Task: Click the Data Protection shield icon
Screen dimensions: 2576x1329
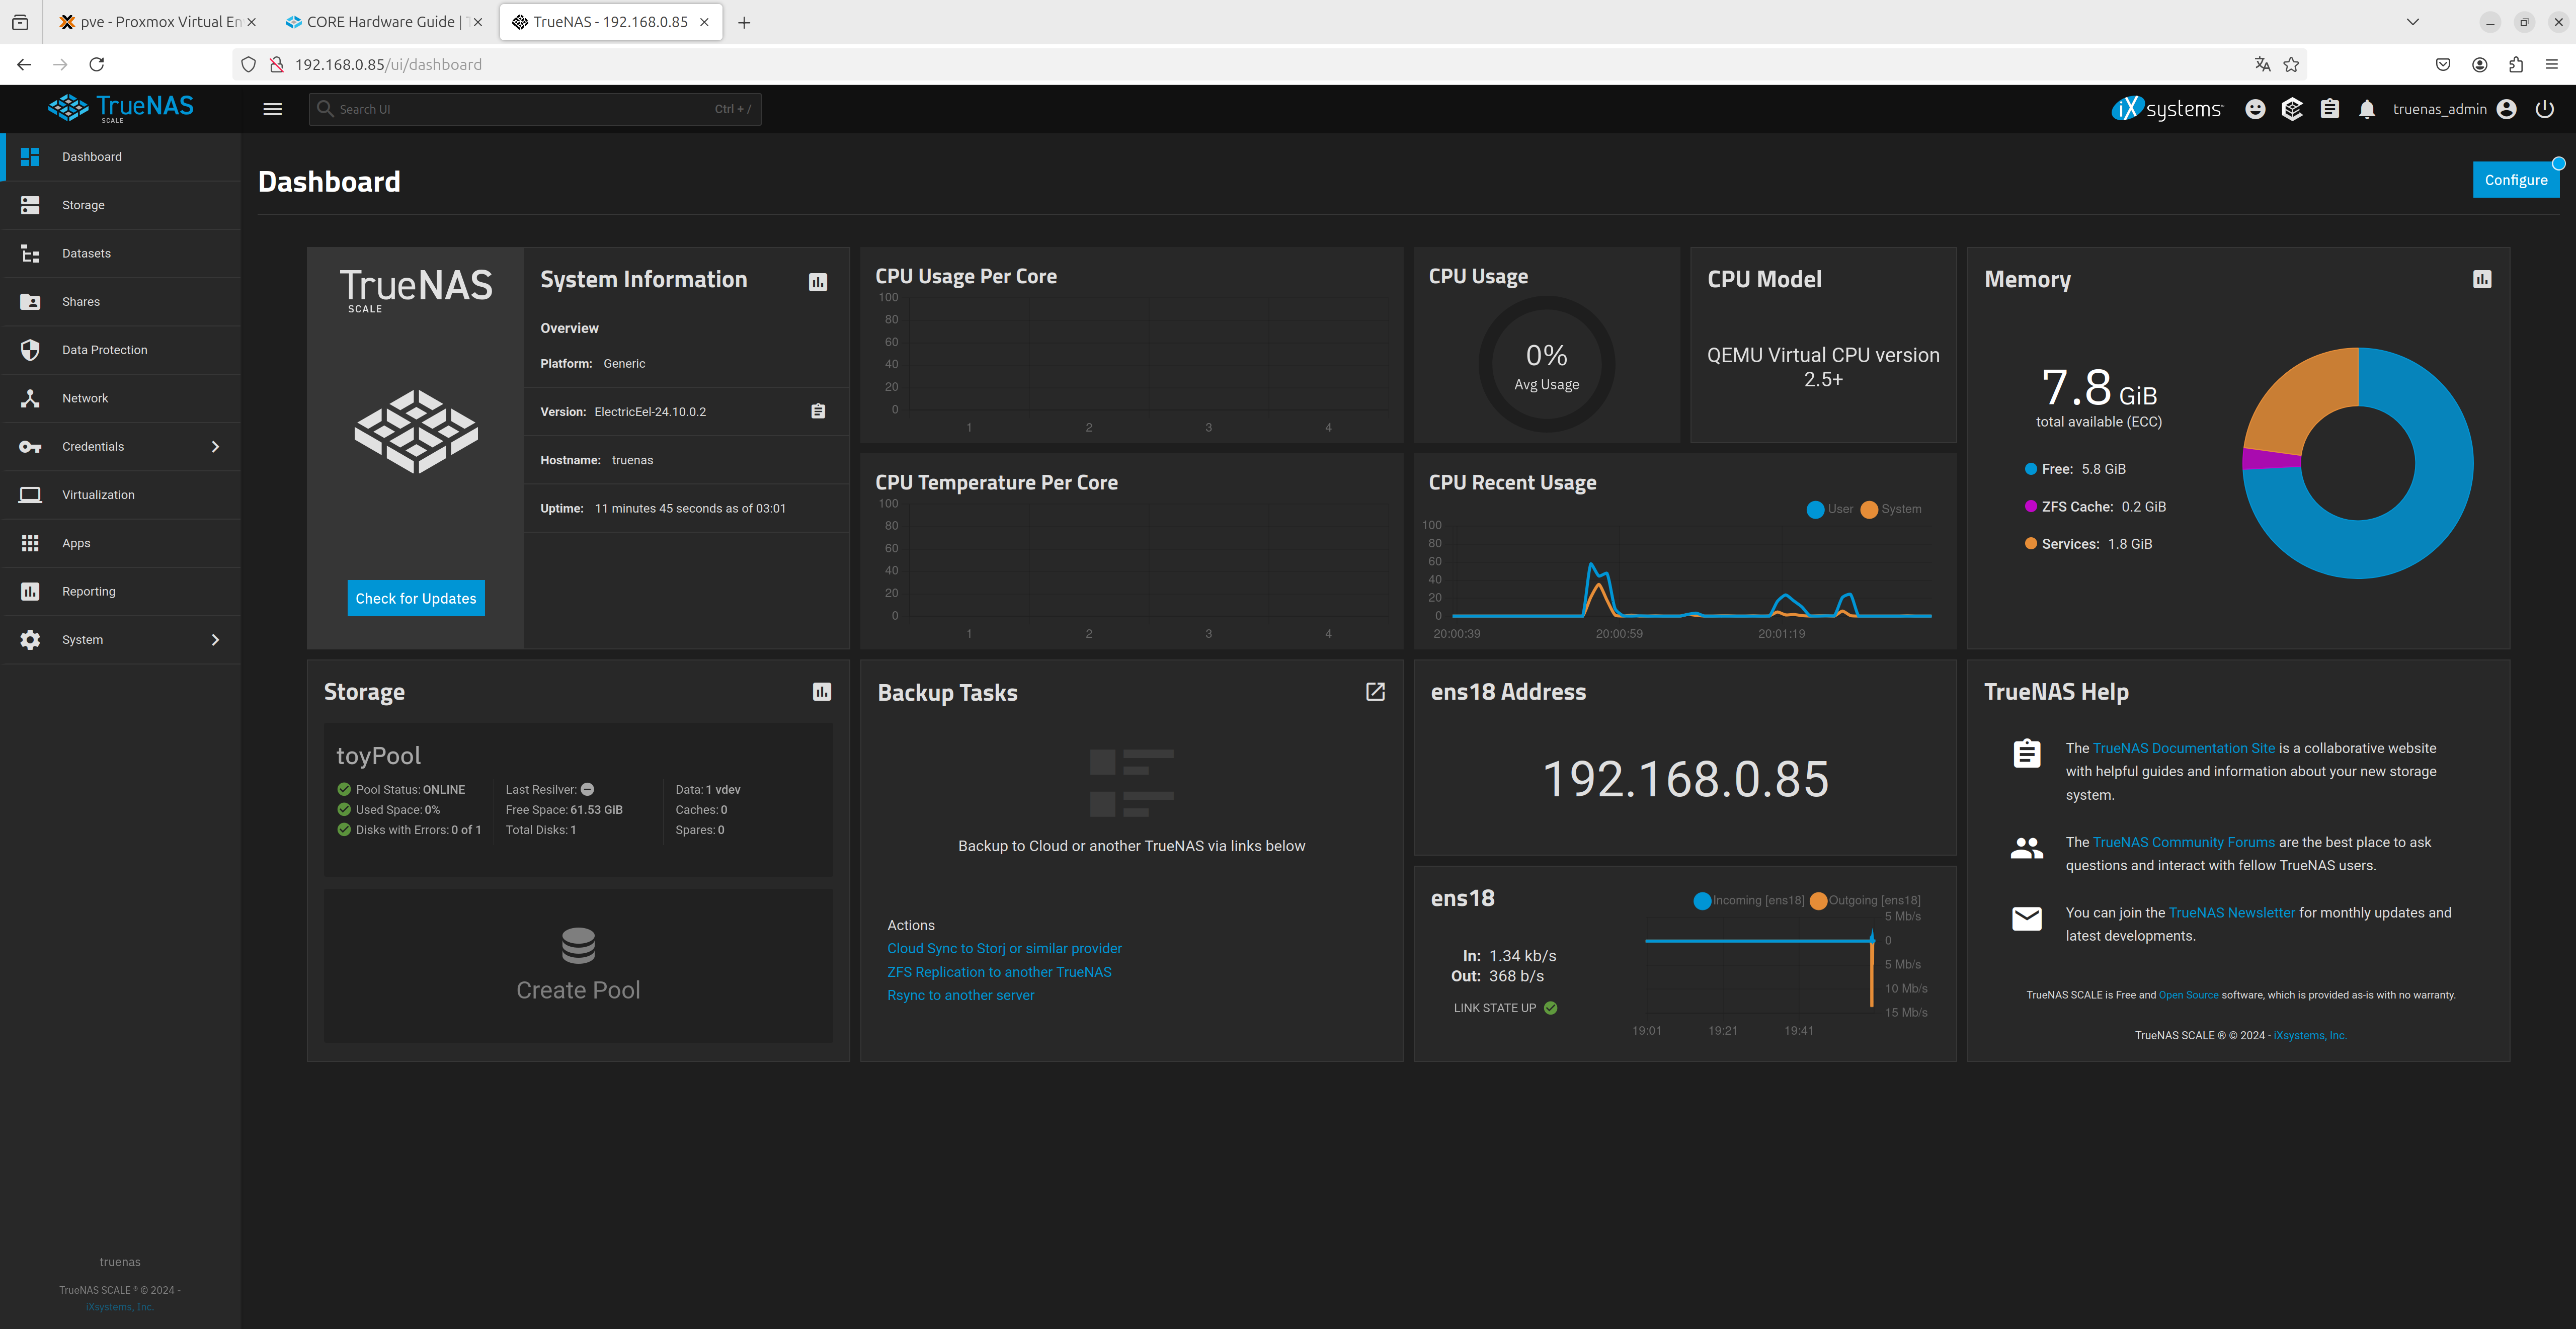Action: point(30,350)
